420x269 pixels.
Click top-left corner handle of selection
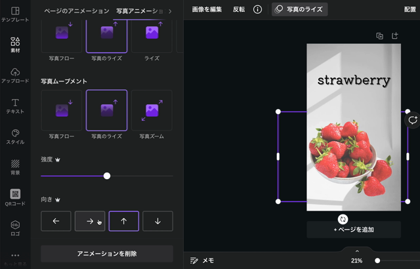pyautogui.click(x=278, y=112)
